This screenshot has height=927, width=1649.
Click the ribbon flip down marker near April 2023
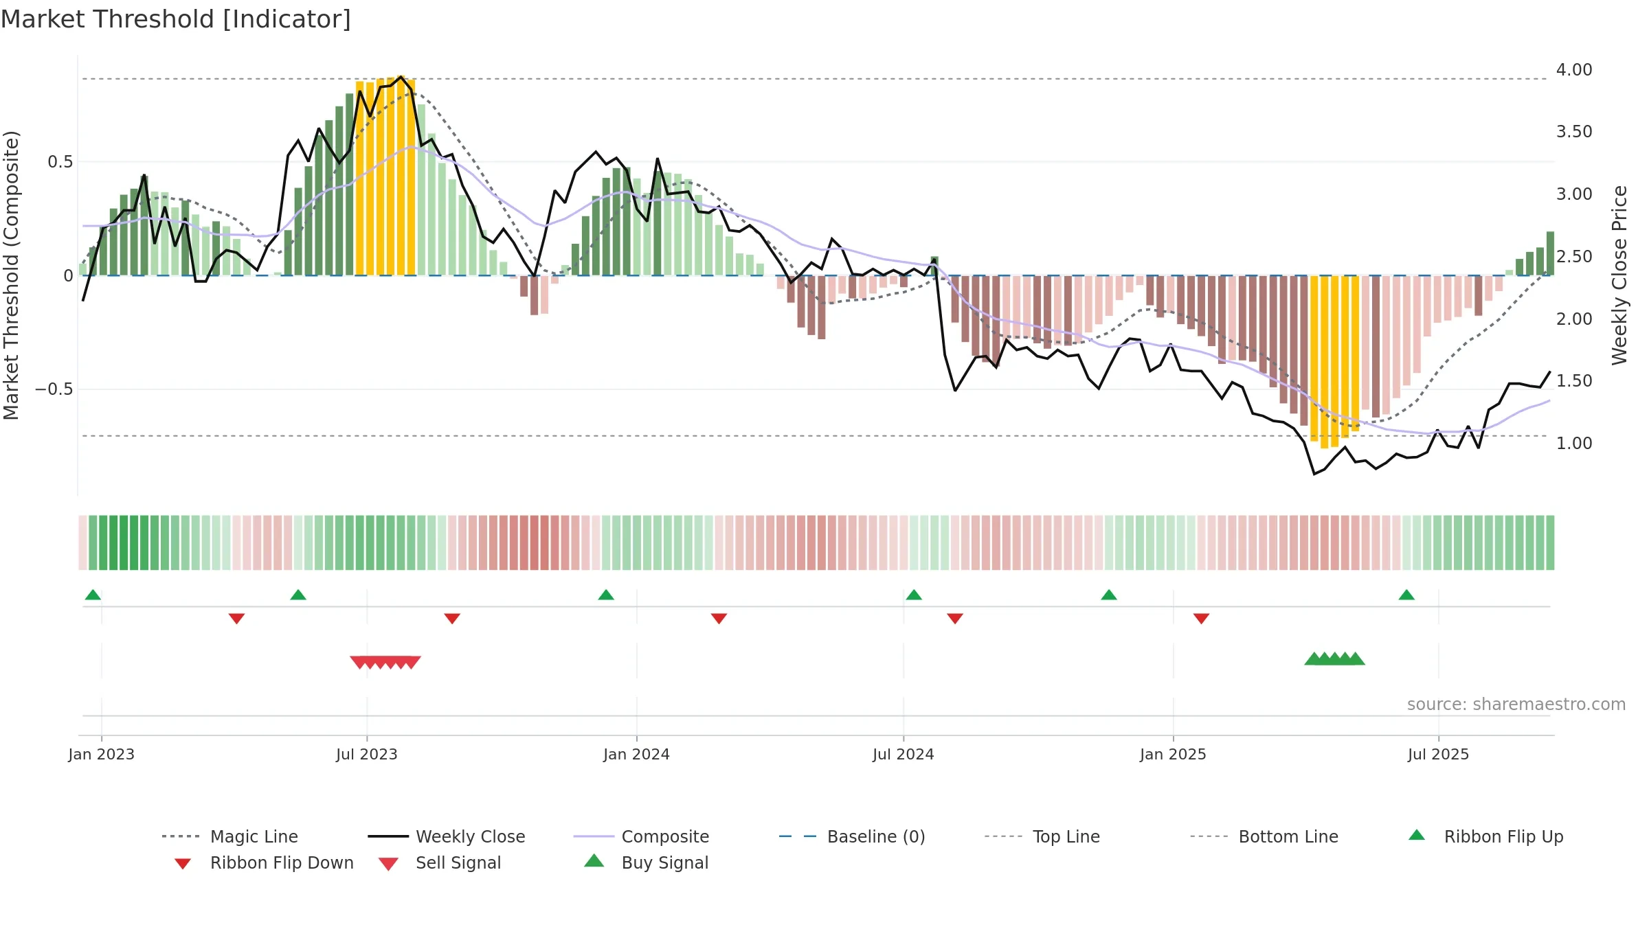(236, 619)
